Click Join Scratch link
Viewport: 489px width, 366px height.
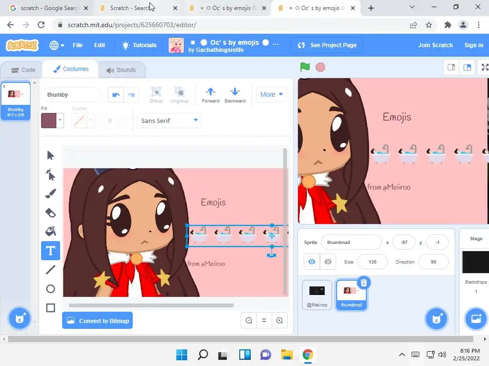click(x=436, y=45)
